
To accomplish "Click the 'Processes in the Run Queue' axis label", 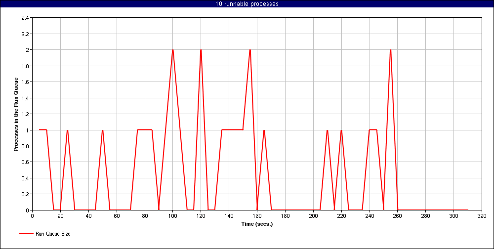I will pos(15,114).
